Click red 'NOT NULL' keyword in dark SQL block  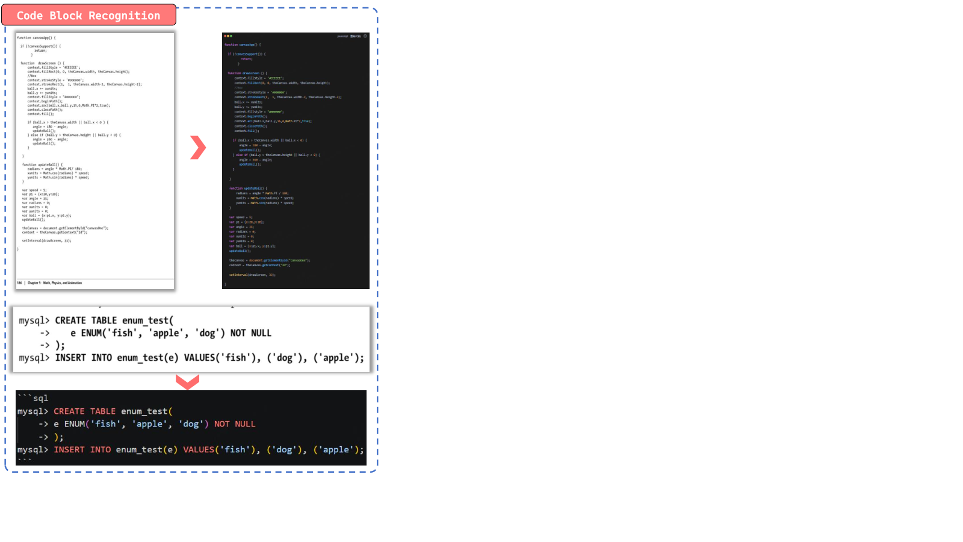coord(235,424)
